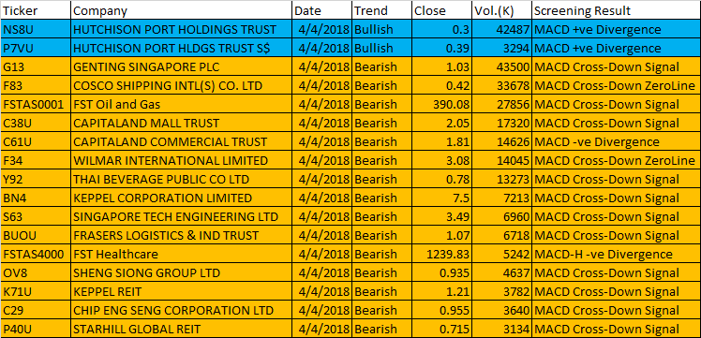Select the KEPPEL CORPORATION LIMITED cell
The image size is (701, 338).
point(182,198)
